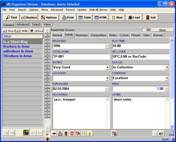
Task: Click the TITLE column header
Action: pyautogui.click(x=23, y=36)
